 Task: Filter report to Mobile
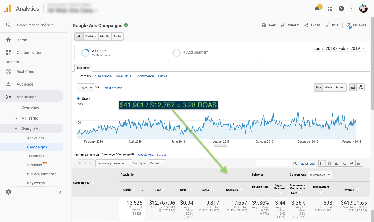pyautogui.click(x=105, y=36)
